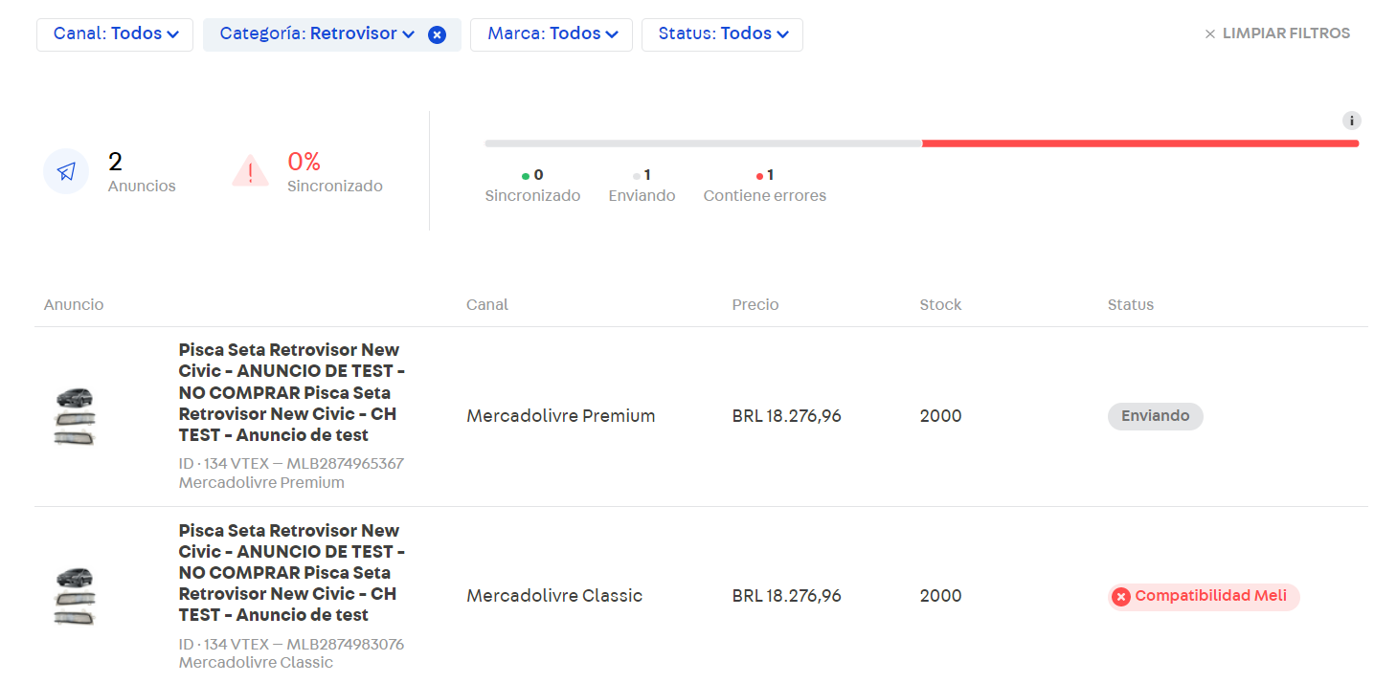Open the sync info tooltip icon
This screenshot has width=1397, height=683.
[1351, 121]
